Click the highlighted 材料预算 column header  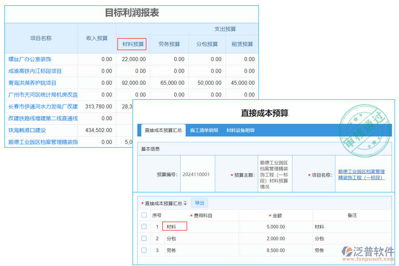tap(133, 44)
